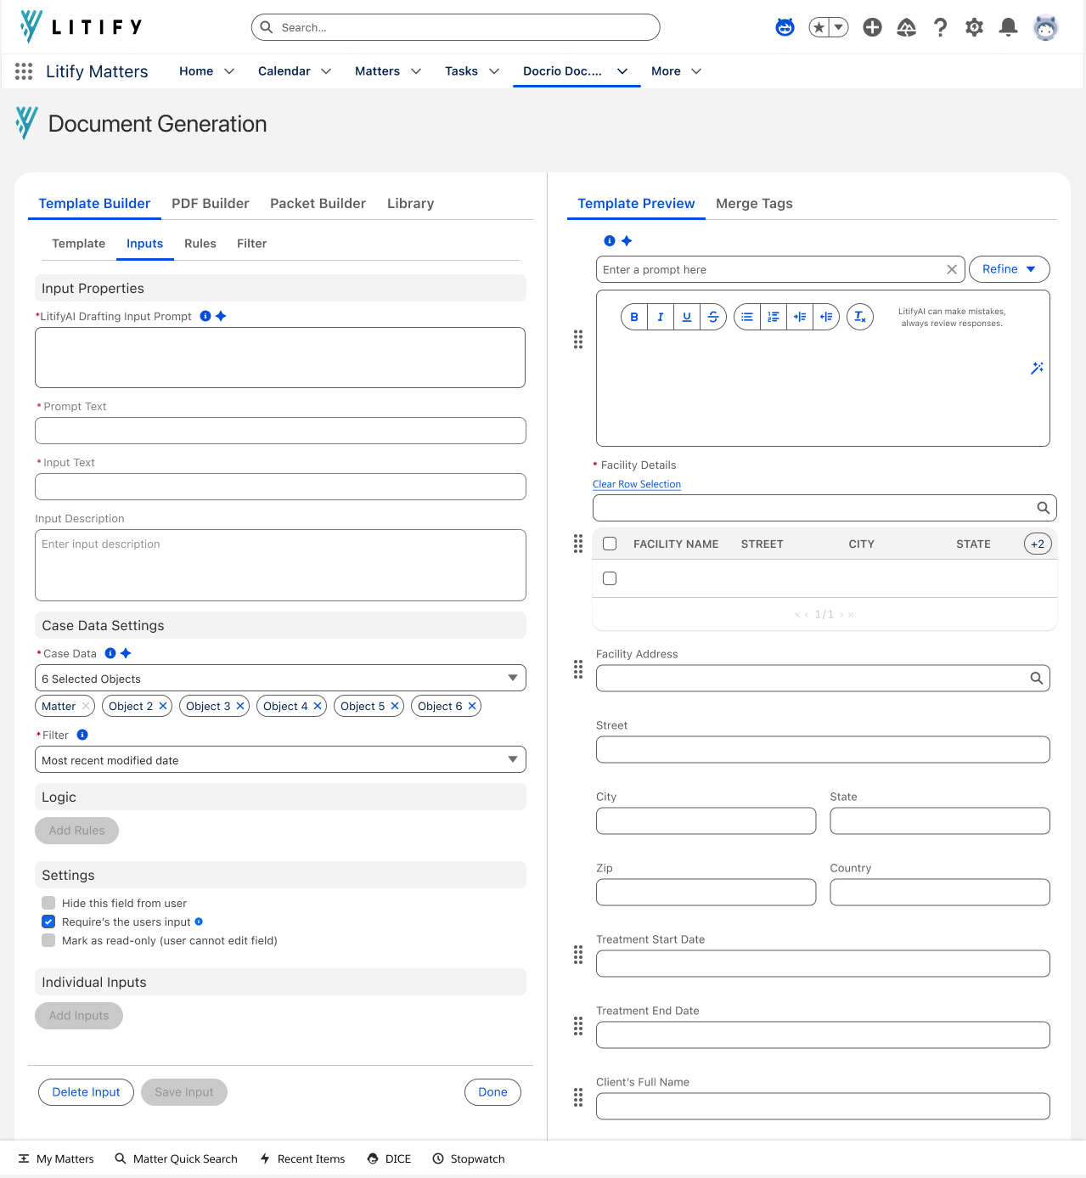Open the blue Astro guidance icon
This screenshot has width=1086, height=1178.
click(785, 27)
